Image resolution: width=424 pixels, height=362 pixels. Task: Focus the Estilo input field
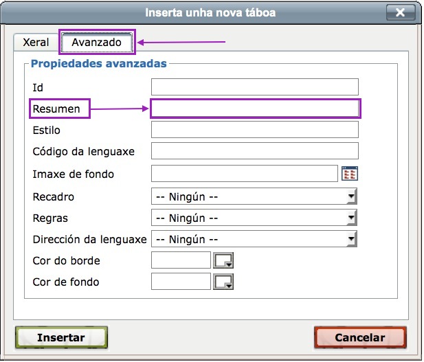point(256,130)
